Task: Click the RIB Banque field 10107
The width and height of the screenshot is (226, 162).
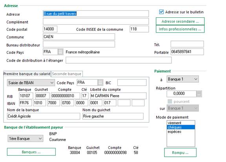Action: pos(26,96)
